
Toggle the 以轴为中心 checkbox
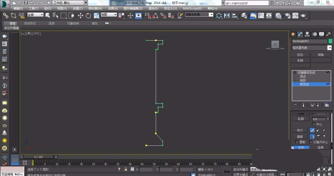311,142
